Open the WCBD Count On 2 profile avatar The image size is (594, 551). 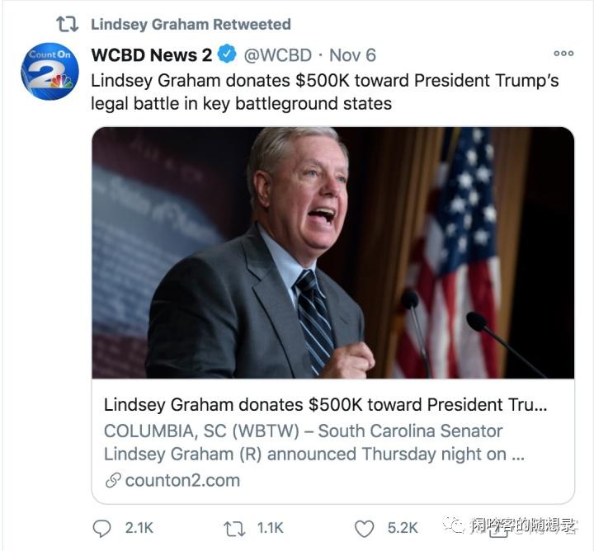click(49, 72)
